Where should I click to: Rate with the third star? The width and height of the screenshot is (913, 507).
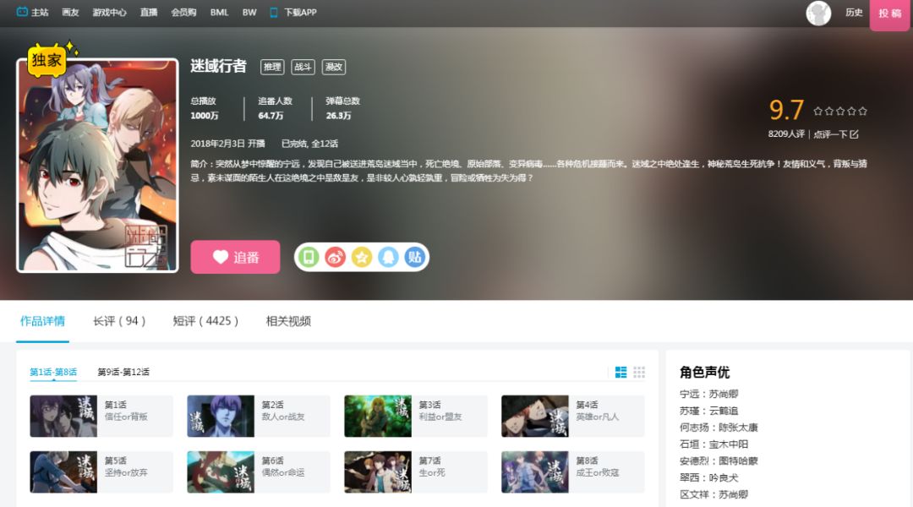(x=840, y=111)
